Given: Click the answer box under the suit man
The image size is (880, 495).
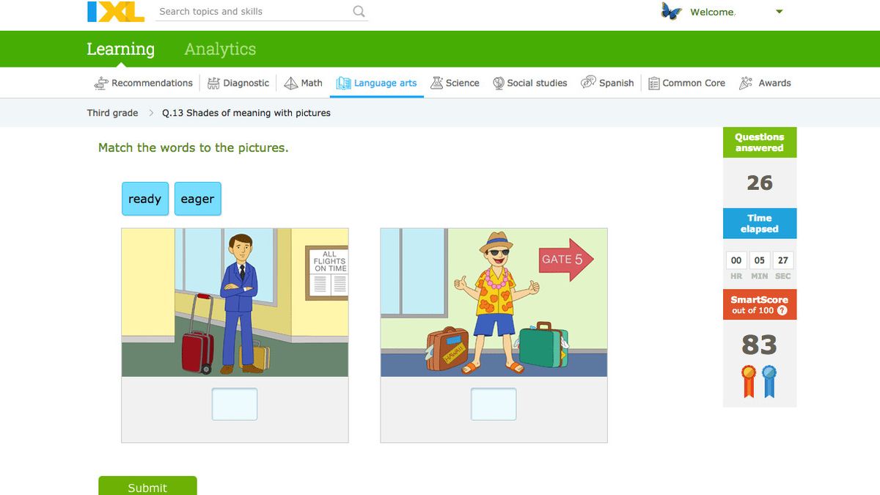Looking at the screenshot, I should click(234, 403).
